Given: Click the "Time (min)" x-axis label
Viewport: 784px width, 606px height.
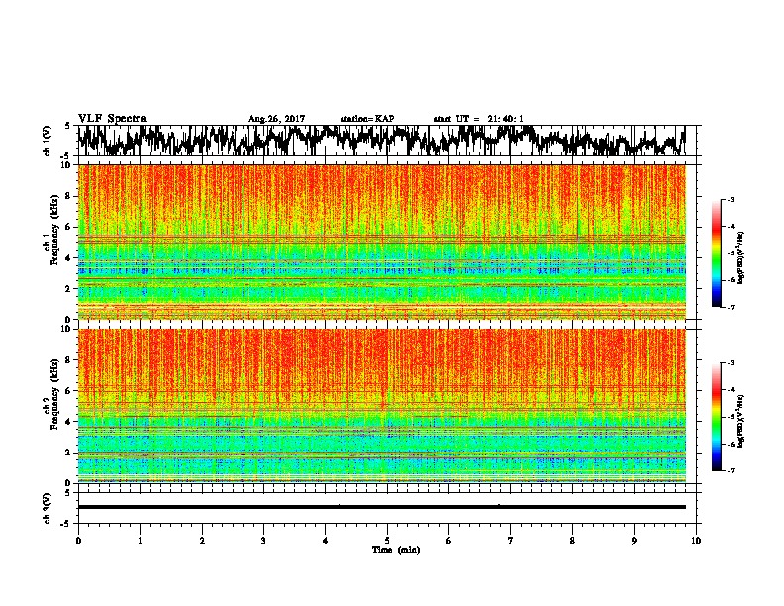Looking at the screenshot, I should pyautogui.click(x=396, y=550).
